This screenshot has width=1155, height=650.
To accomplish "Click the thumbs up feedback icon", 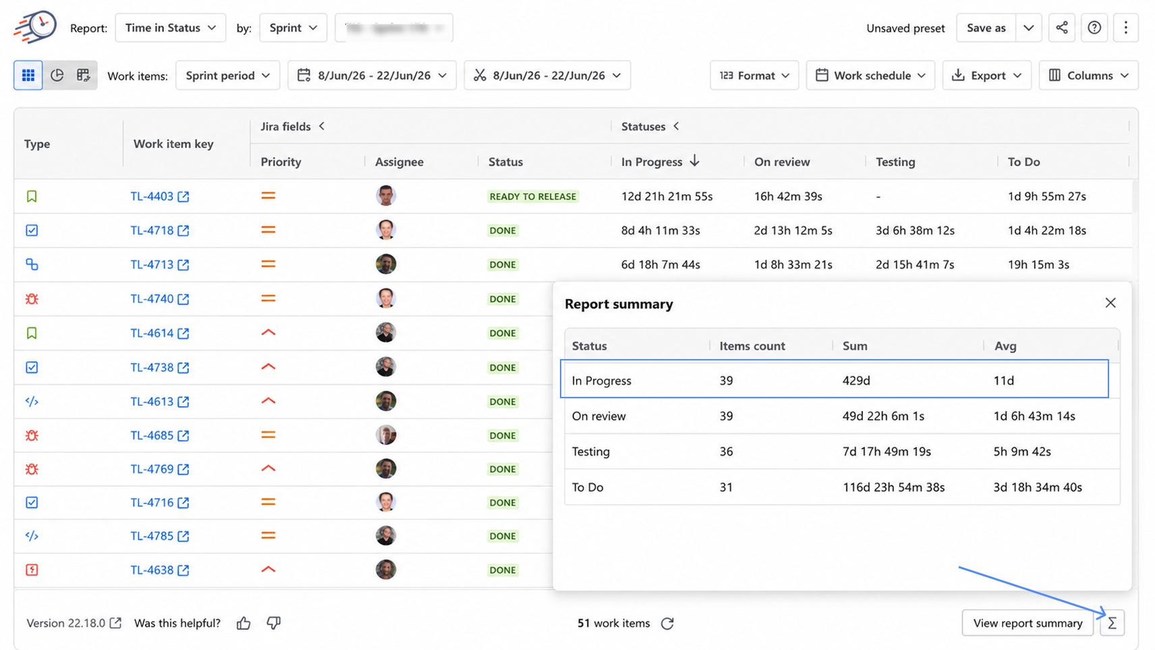I will pyautogui.click(x=244, y=623).
